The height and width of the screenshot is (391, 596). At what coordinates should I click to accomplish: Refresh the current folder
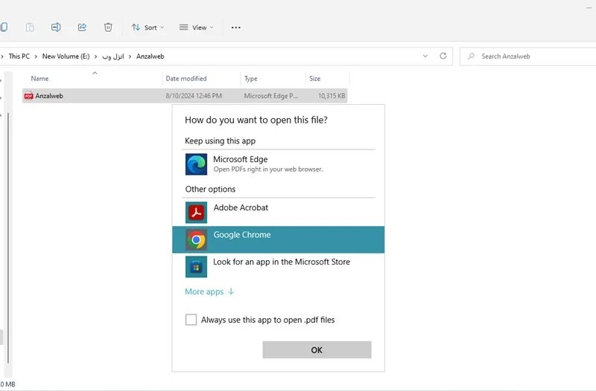[x=443, y=56]
